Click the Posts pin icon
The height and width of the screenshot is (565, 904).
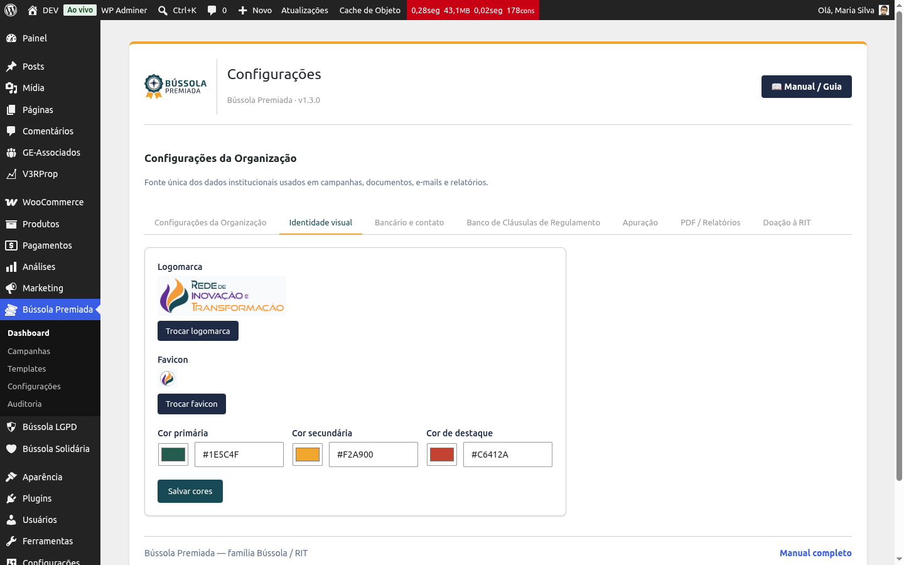point(11,67)
